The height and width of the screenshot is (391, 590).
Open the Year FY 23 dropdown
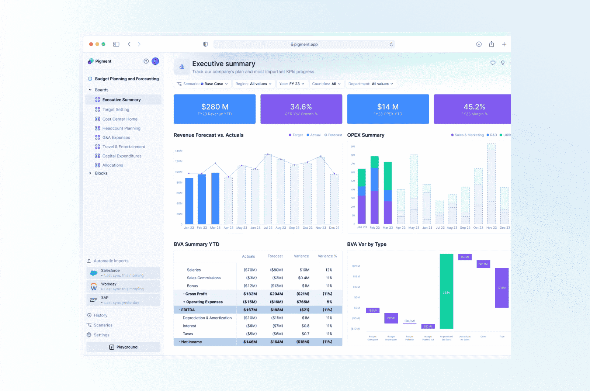tap(292, 84)
